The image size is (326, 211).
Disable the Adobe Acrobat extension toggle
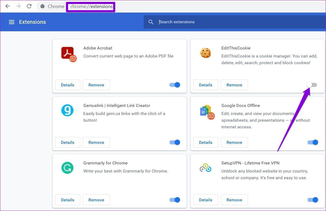(x=175, y=85)
